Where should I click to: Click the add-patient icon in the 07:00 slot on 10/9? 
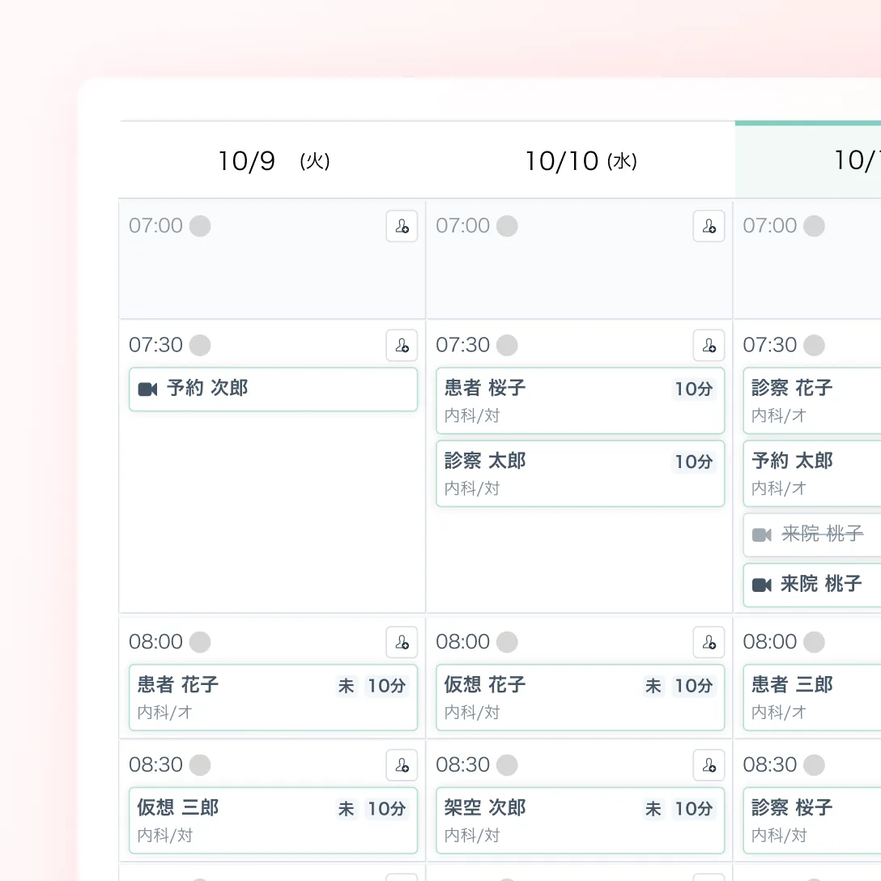[402, 226]
